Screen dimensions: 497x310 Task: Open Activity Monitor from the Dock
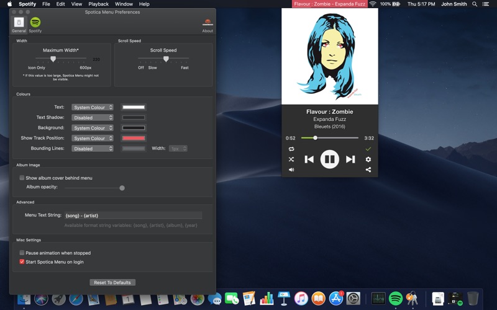click(378, 298)
